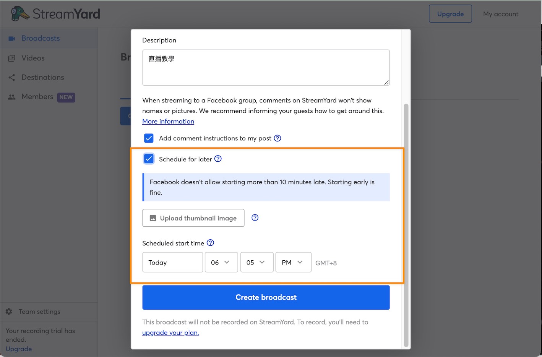Click the Team settings gear icon

coord(9,312)
